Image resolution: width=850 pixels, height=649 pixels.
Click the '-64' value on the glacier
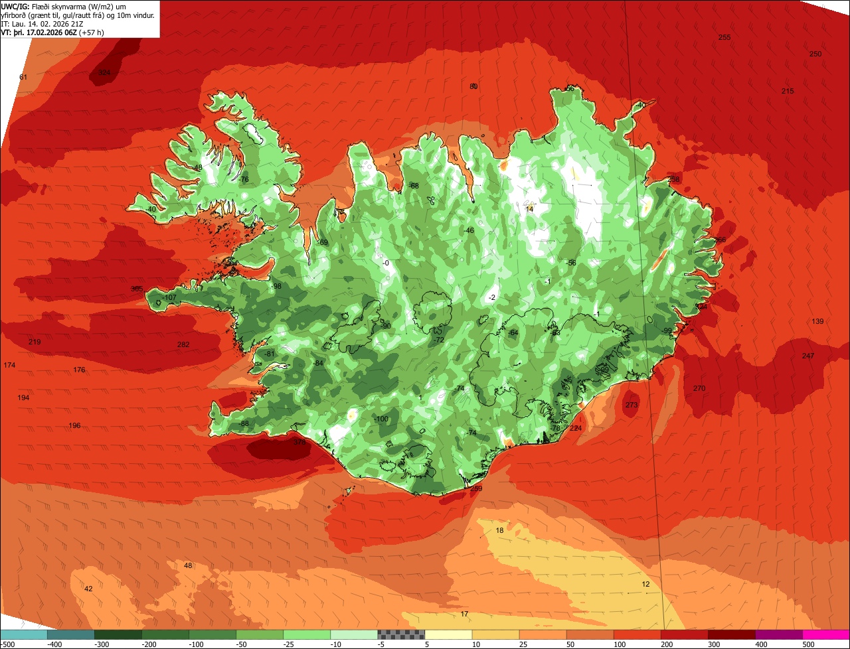(512, 332)
